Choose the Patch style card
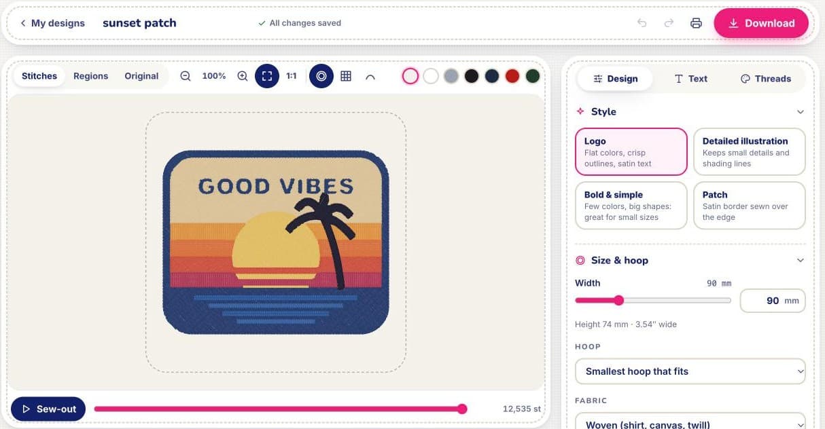 click(750, 205)
